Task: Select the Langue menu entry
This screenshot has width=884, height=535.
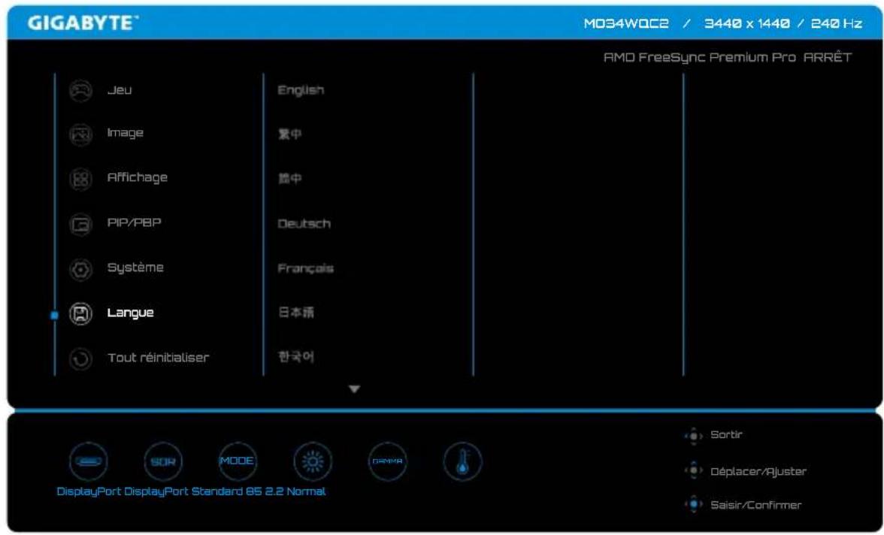Action: [130, 313]
